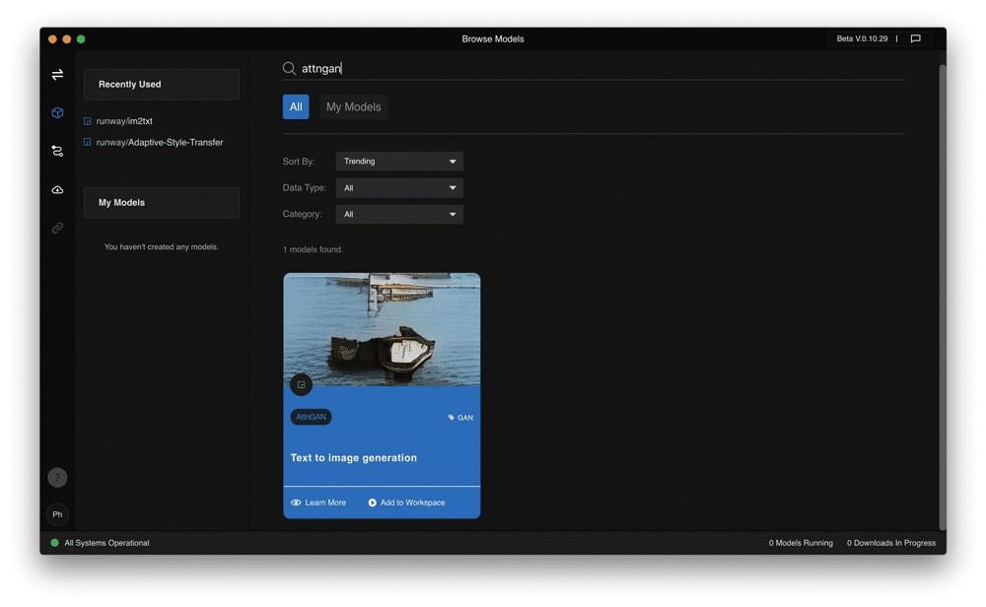Click the search field containing attngan
This screenshot has width=986, height=607.
(592, 69)
